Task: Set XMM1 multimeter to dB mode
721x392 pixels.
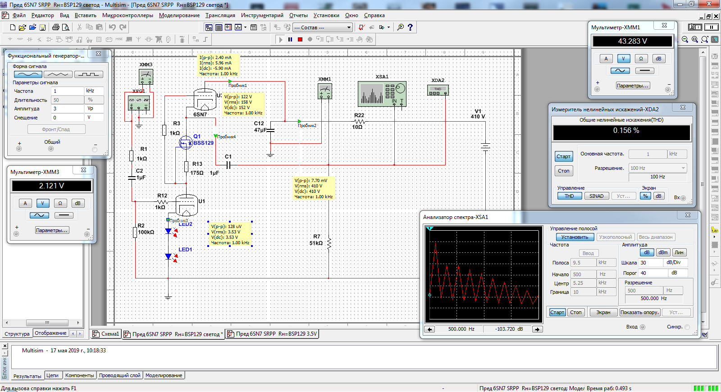Action: [658, 59]
